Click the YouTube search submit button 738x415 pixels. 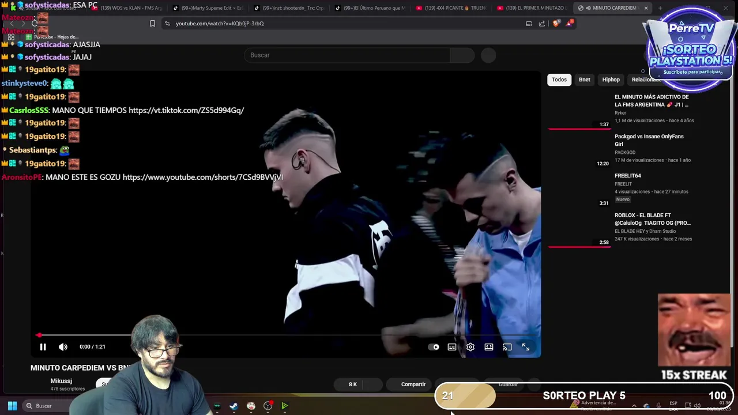click(x=462, y=55)
